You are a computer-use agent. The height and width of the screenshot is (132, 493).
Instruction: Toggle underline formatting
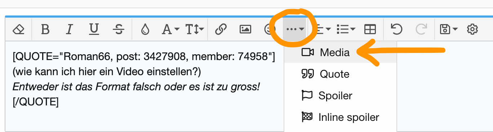point(94,29)
